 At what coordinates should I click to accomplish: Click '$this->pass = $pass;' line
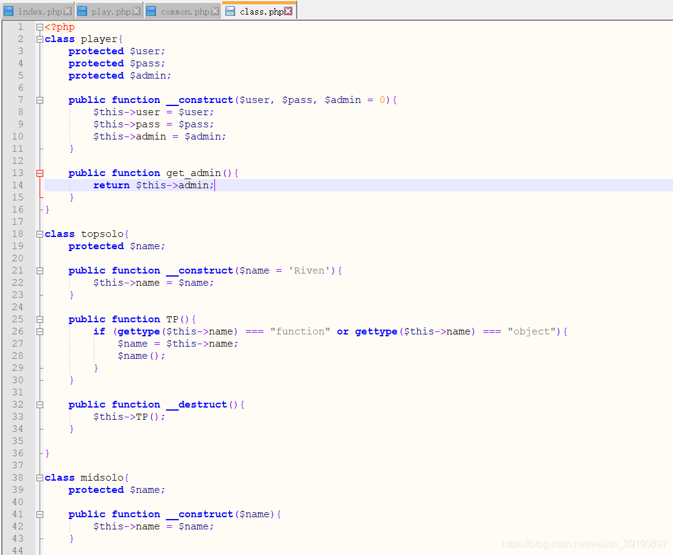[x=153, y=124]
